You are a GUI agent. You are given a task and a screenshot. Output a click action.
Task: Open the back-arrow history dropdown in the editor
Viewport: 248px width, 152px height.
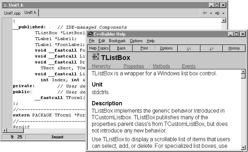211,13
